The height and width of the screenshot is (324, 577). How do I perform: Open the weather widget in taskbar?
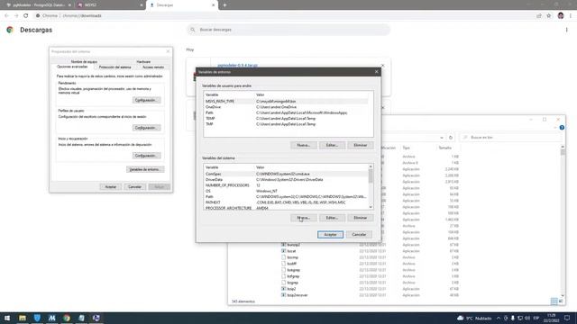474,318
